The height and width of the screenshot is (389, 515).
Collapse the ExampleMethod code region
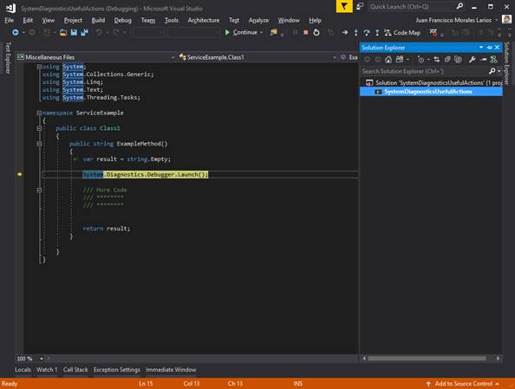39,144
